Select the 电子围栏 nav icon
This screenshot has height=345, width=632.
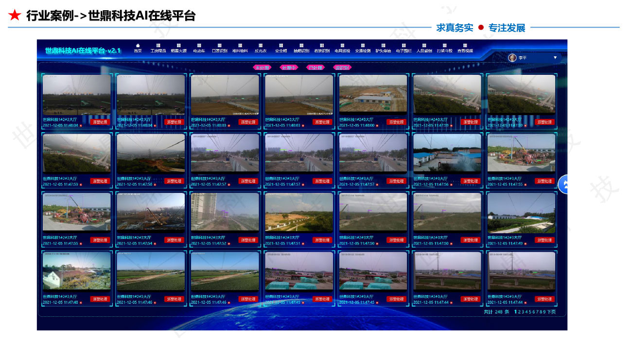404,48
